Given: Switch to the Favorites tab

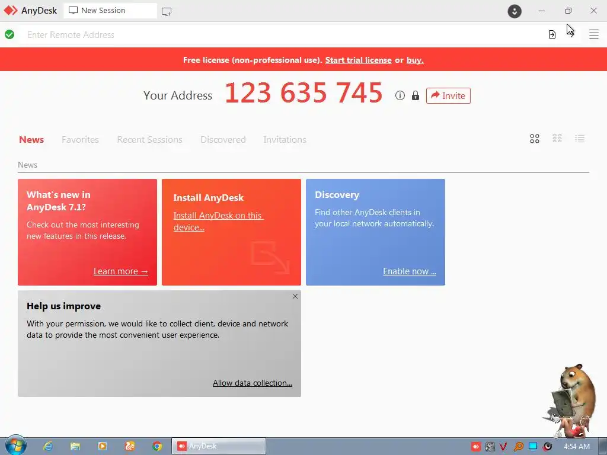Looking at the screenshot, I should [x=80, y=139].
